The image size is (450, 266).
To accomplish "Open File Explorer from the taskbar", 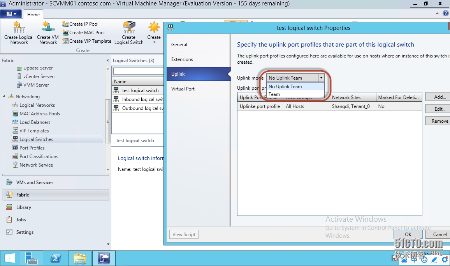I will 80,258.
